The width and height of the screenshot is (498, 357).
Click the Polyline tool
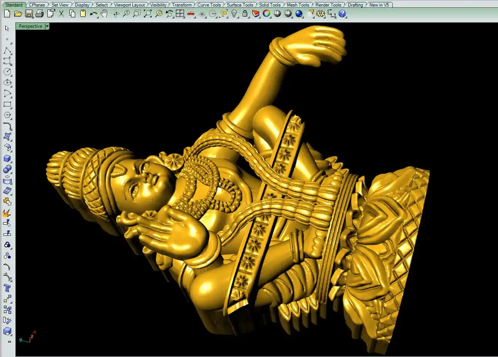point(7,51)
